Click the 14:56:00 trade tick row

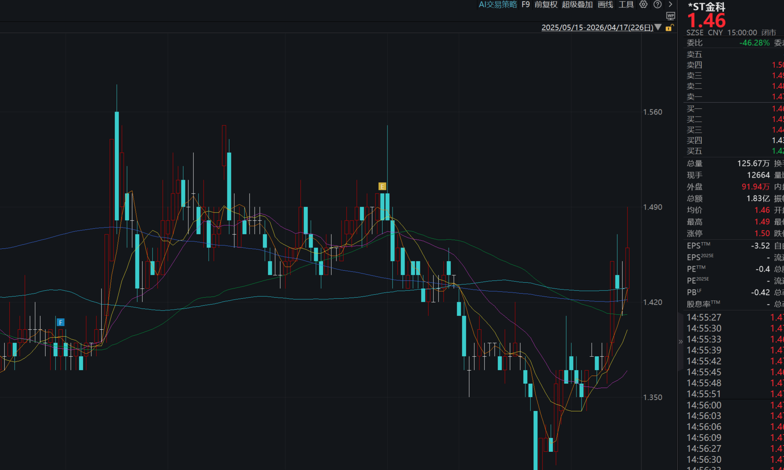point(704,405)
